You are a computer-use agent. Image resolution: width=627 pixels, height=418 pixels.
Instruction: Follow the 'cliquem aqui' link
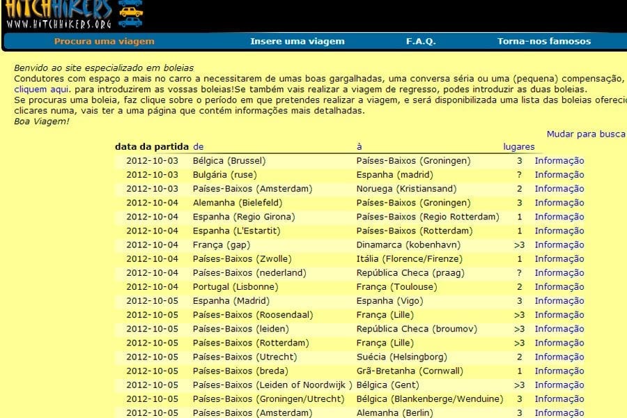(40, 90)
